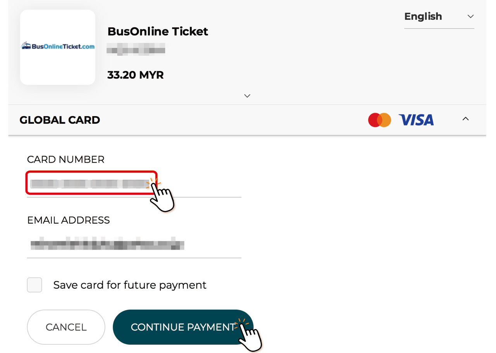Screen dimensions: 496x353
Task: Enable Save card for future payment checkbox
Action: 34,285
